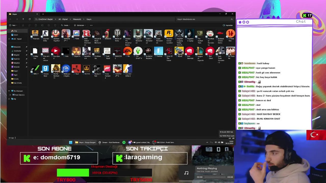The height and width of the screenshot is (183, 326).
Task: Click the Buckshot Roulette shortcut
Action: tap(148, 53)
